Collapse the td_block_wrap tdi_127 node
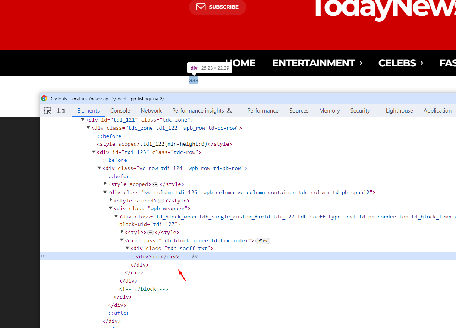 pos(116,217)
